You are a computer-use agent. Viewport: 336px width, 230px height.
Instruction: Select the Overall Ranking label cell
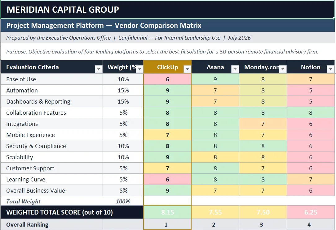52,224
